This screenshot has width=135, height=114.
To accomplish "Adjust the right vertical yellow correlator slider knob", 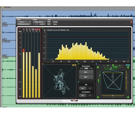I will pos(126,78).
